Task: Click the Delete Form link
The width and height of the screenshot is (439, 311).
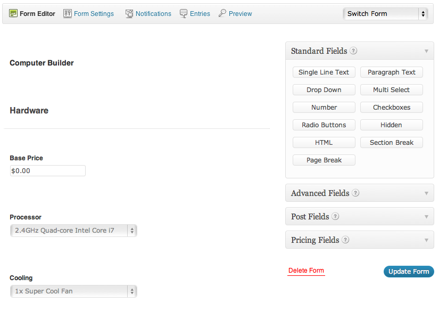Action: (x=306, y=271)
